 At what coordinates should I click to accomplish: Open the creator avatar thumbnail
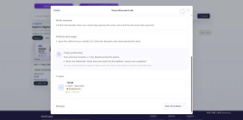61,87
